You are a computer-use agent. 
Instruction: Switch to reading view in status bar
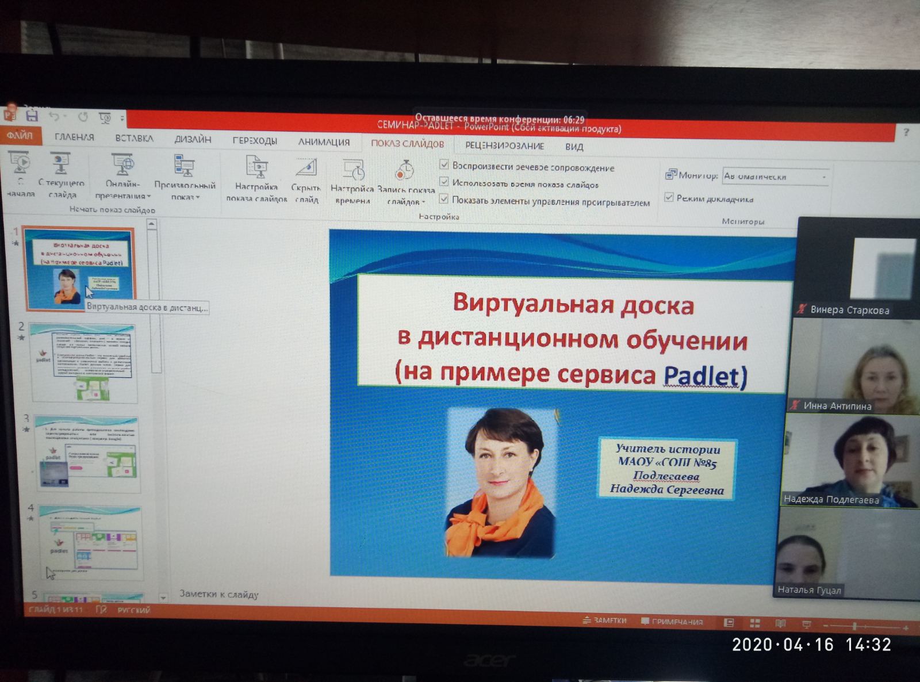(x=780, y=623)
